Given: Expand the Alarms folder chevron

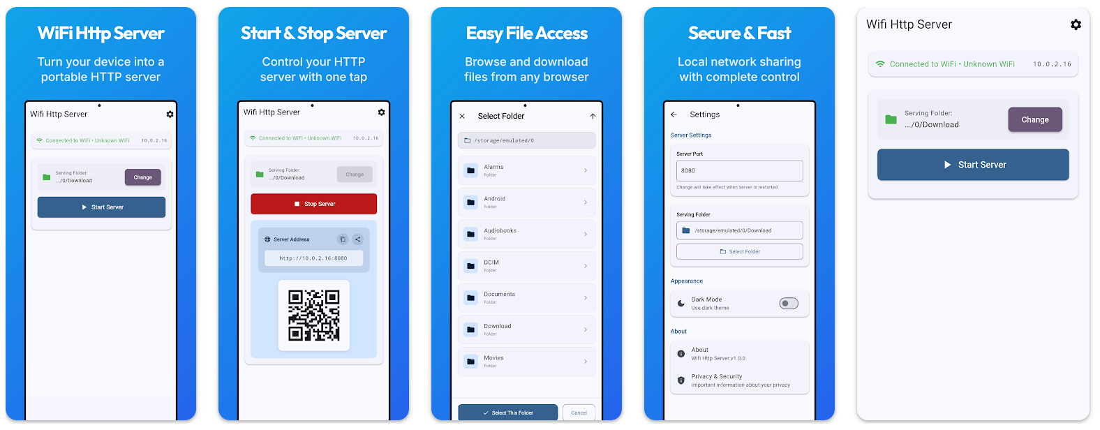Looking at the screenshot, I should coord(585,170).
